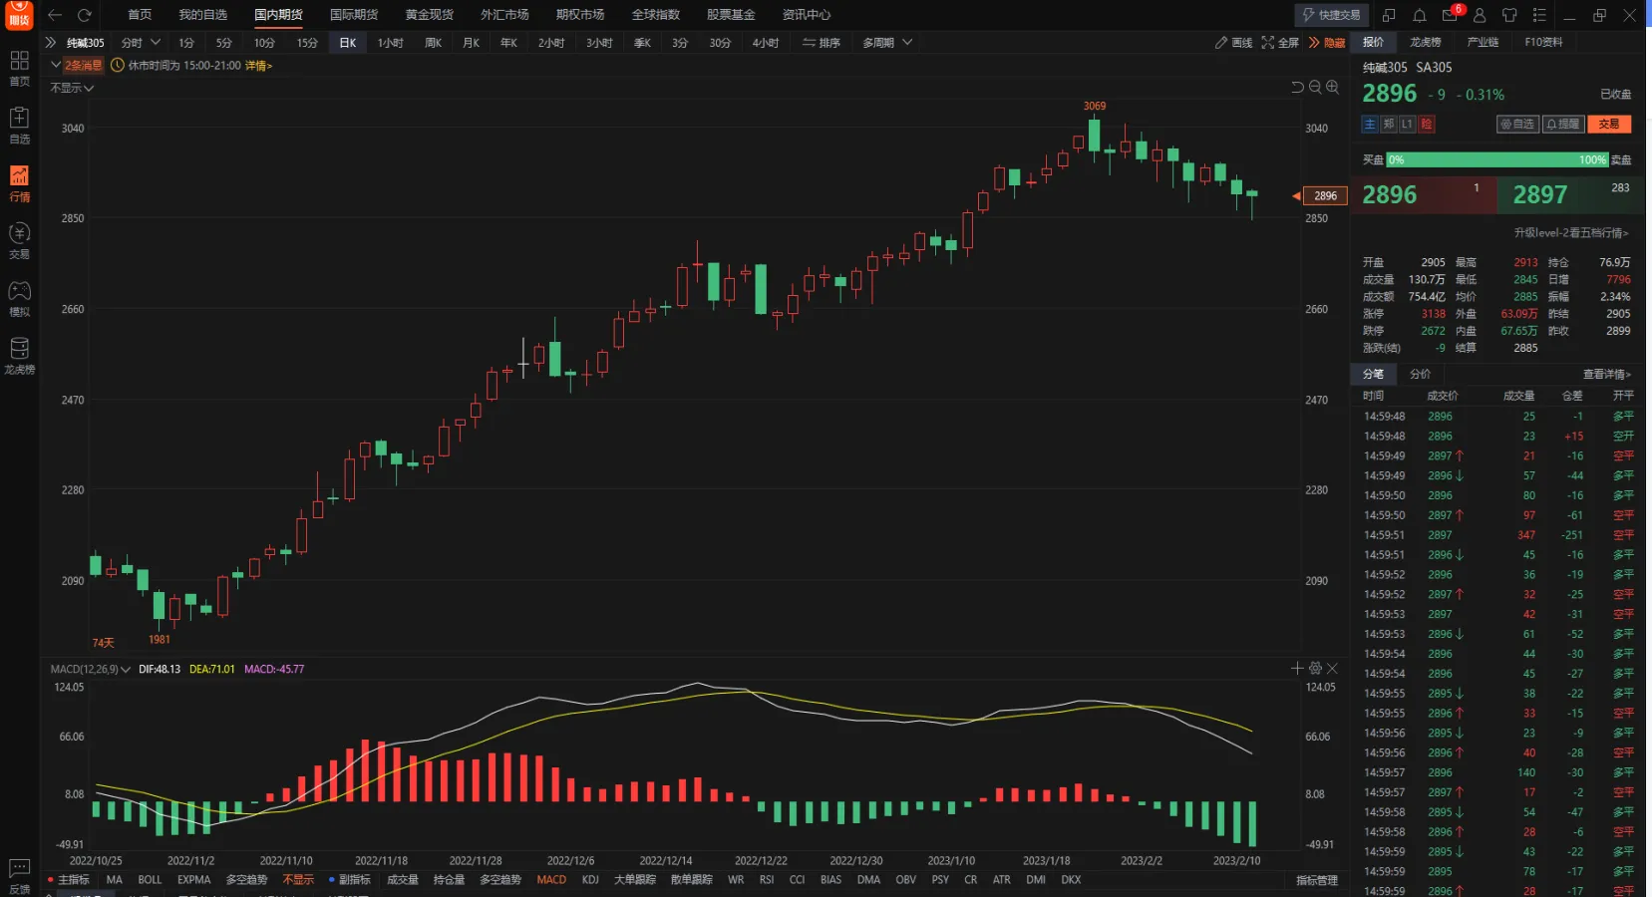Open MACD indicator settings gear
The height and width of the screenshot is (897, 1652).
click(x=1315, y=668)
